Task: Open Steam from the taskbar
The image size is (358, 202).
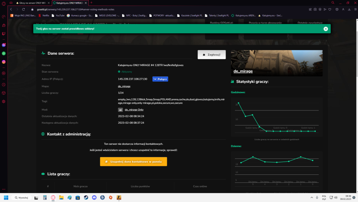Action: [x=86, y=197]
